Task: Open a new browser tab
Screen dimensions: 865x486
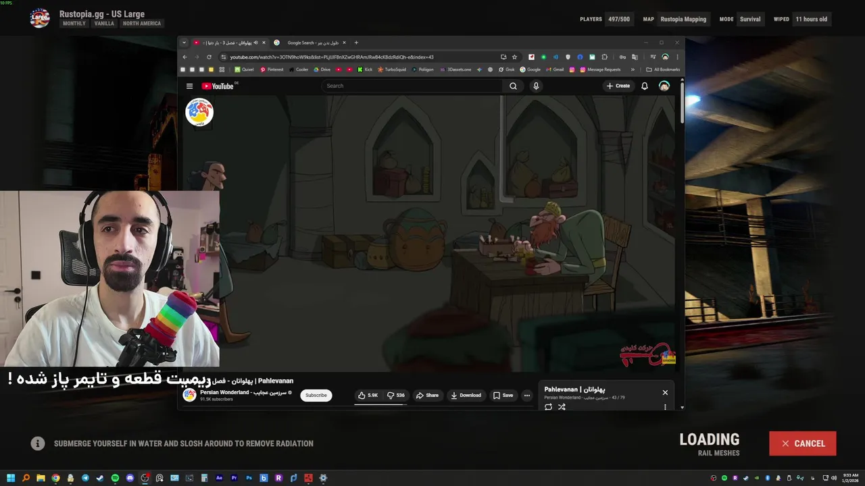Action: point(356,43)
